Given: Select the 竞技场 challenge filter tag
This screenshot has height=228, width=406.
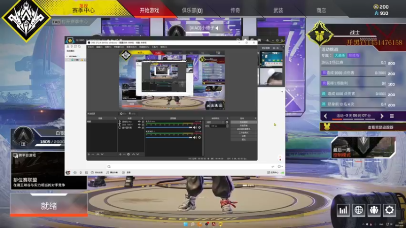Looking at the screenshot, I should click(x=354, y=55).
